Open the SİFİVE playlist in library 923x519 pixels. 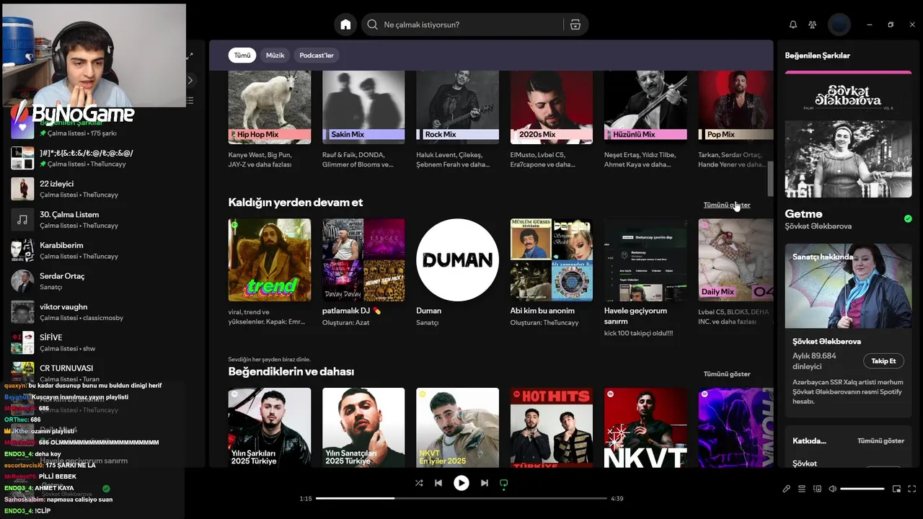(x=101, y=342)
